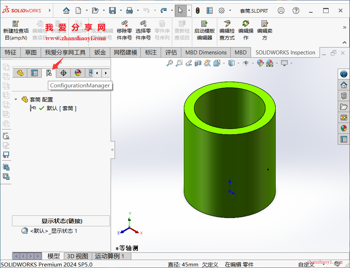Toggle Hide/Show Items eye icon
The image size is (350, 268).
click(246, 63)
